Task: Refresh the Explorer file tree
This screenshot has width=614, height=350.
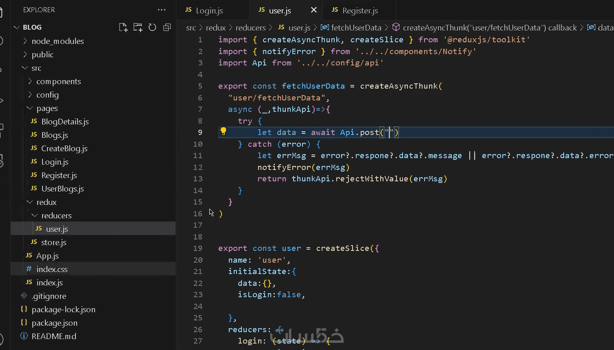Action: pyautogui.click(x=152, y=27)
